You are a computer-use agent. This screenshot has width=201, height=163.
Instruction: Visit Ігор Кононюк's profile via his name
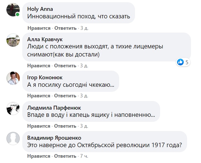click(x=45, y=77)
